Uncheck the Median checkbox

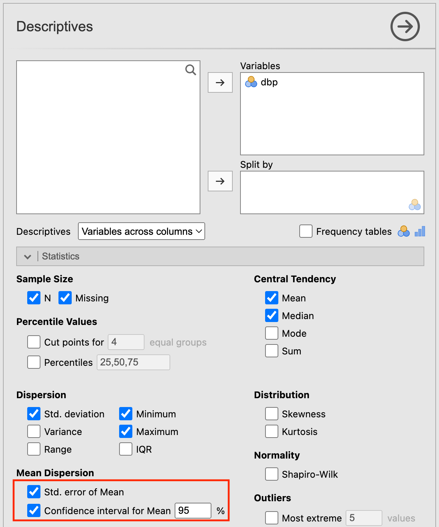point(272,315)
